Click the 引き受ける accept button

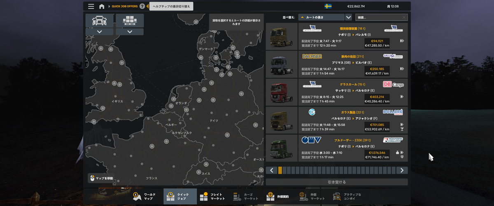[x=337, y=182]
